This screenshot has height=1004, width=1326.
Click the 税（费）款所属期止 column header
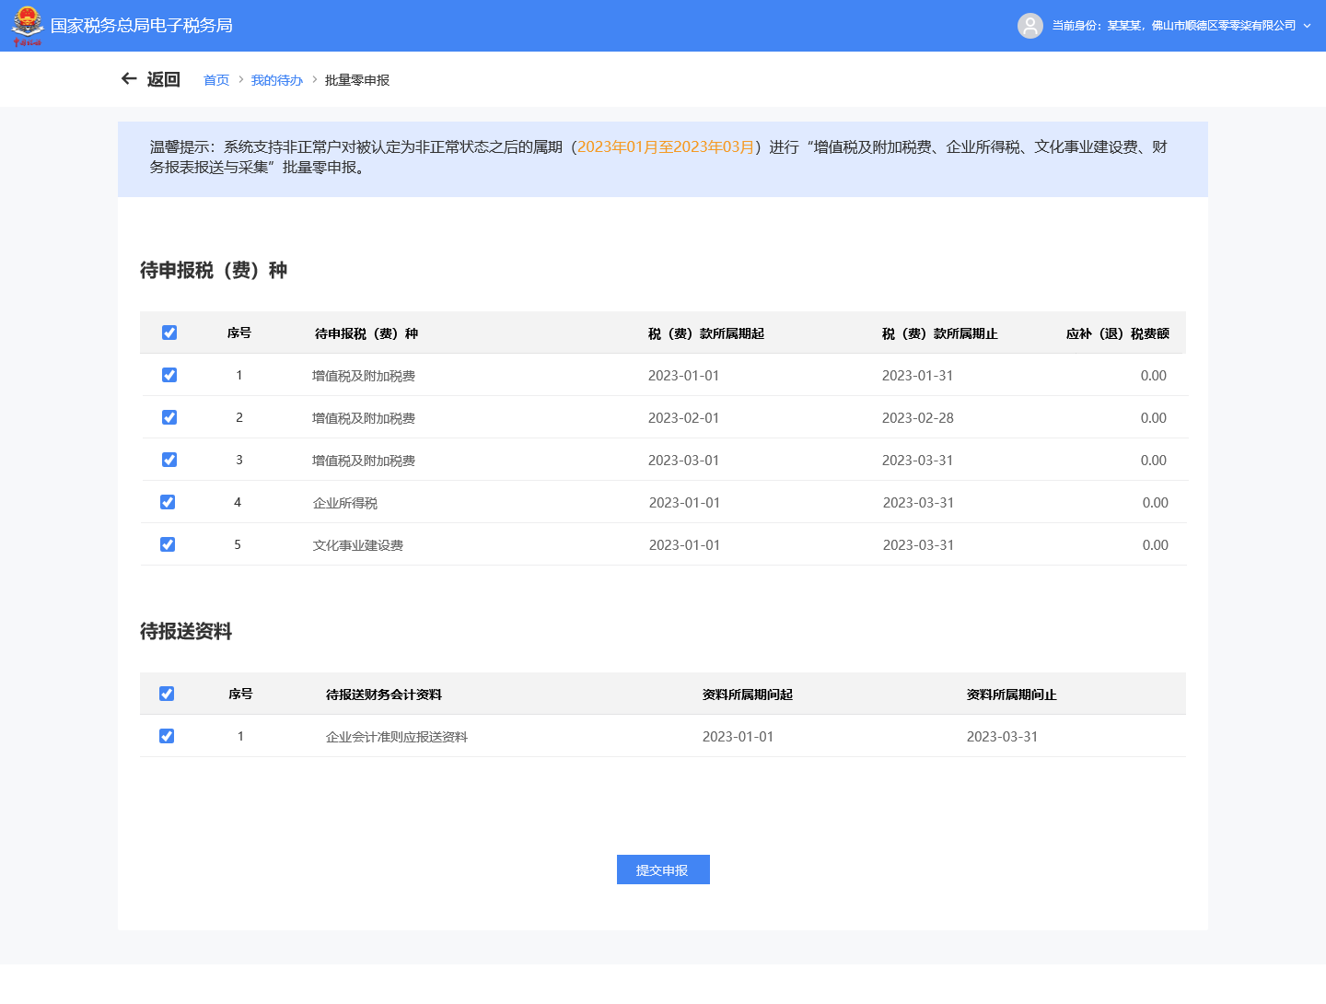coord(940,333)
